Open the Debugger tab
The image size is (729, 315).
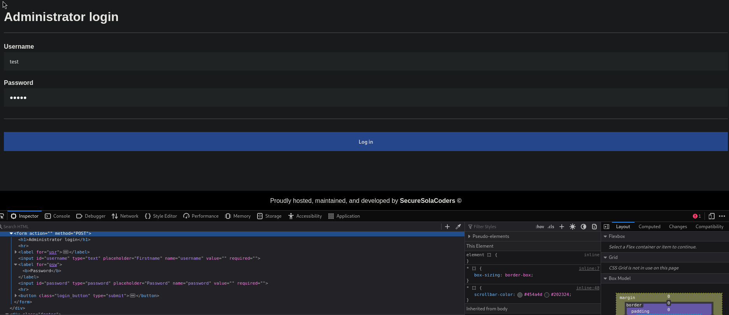pos(91,216)
